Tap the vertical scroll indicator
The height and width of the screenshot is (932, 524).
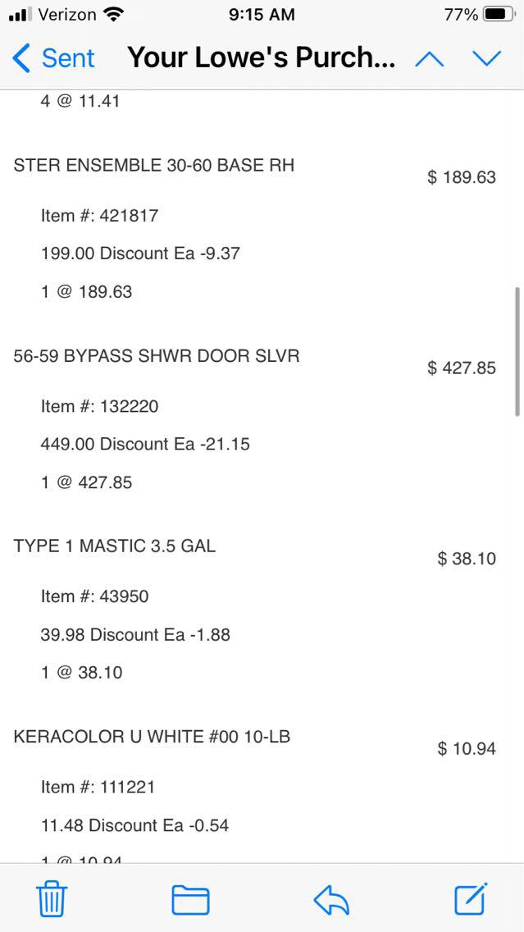[x=517, y=351]
